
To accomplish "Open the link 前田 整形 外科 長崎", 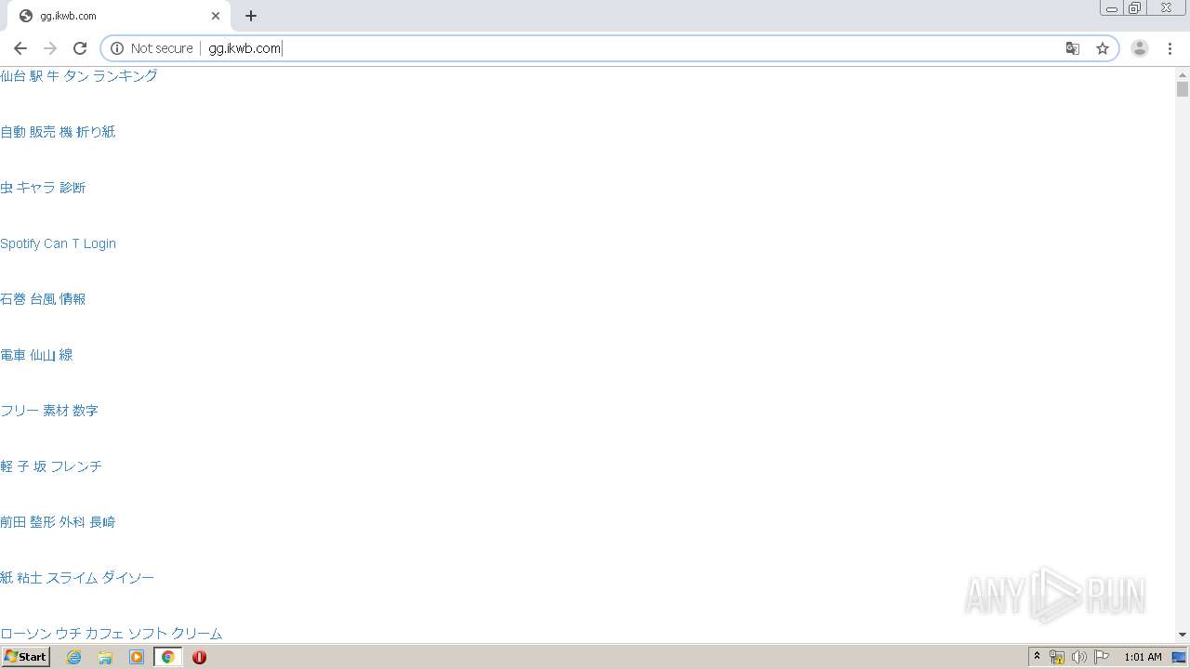I will pyautogui.click(x=58, y=522).
